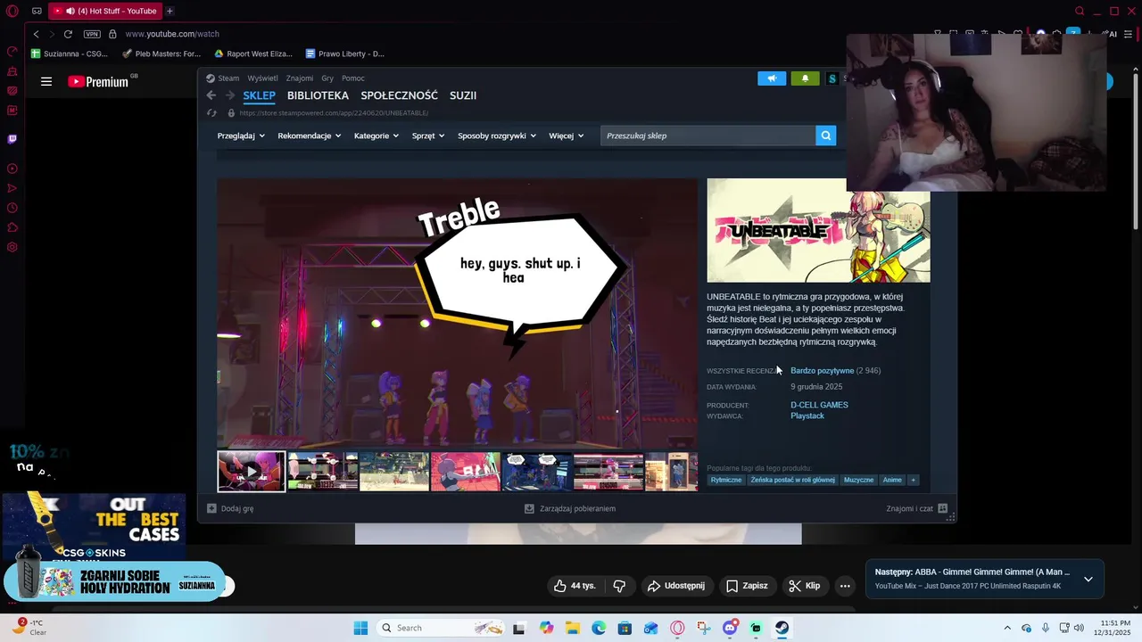Expand the Sposoby rozgrywki dropdown

[497, 136]
